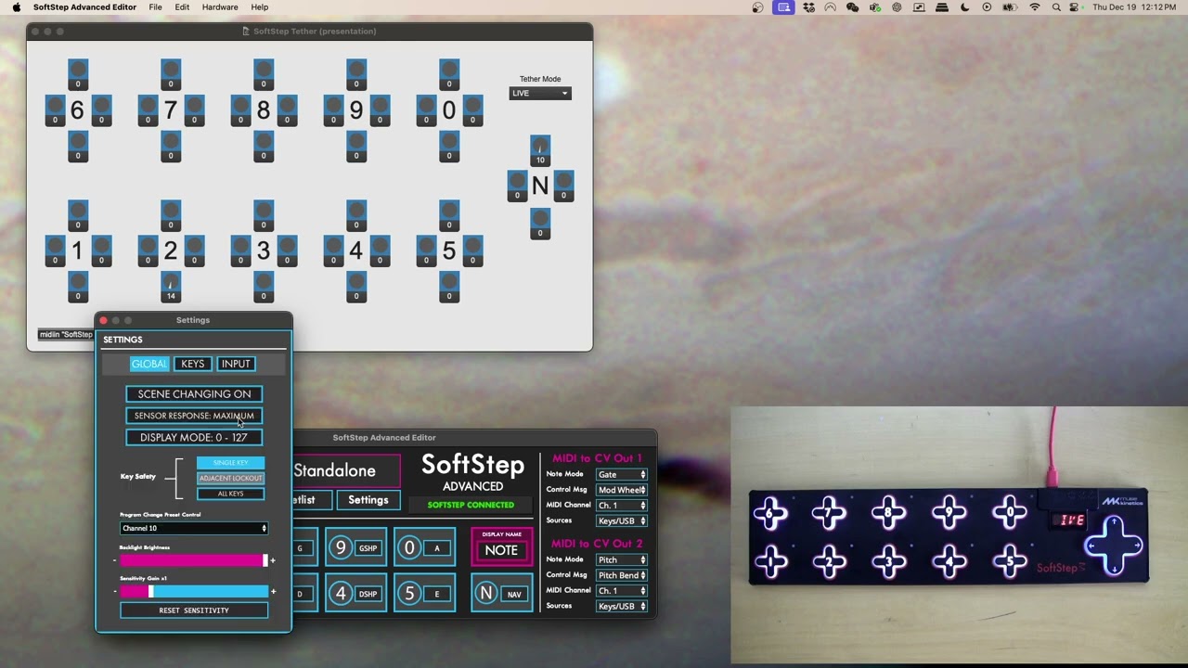
Task: Switch to the GLOBAL settings tab
Action: point(149,364)
